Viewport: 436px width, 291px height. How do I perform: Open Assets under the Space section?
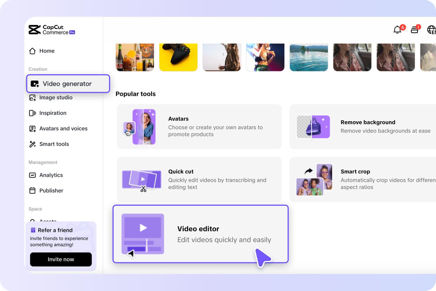48,221
